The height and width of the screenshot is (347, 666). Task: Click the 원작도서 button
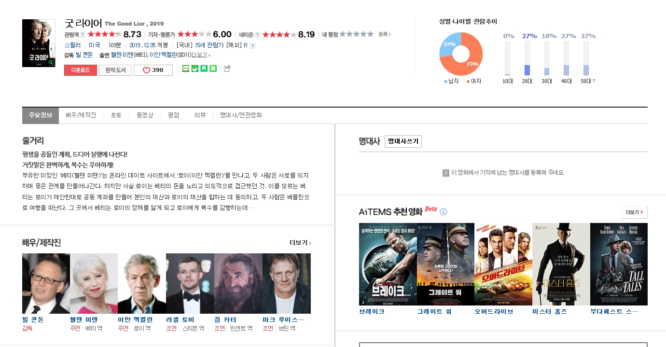point(115,70)
